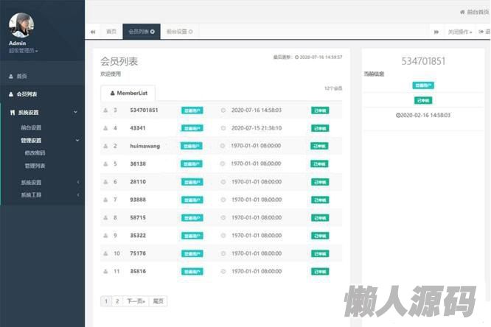Click the user icon in row 35322
The height and width of the screenshot is (327, 491).
105,236
